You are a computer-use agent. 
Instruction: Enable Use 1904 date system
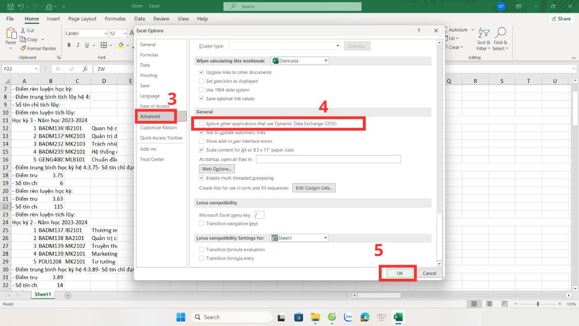tap(202, 90)
